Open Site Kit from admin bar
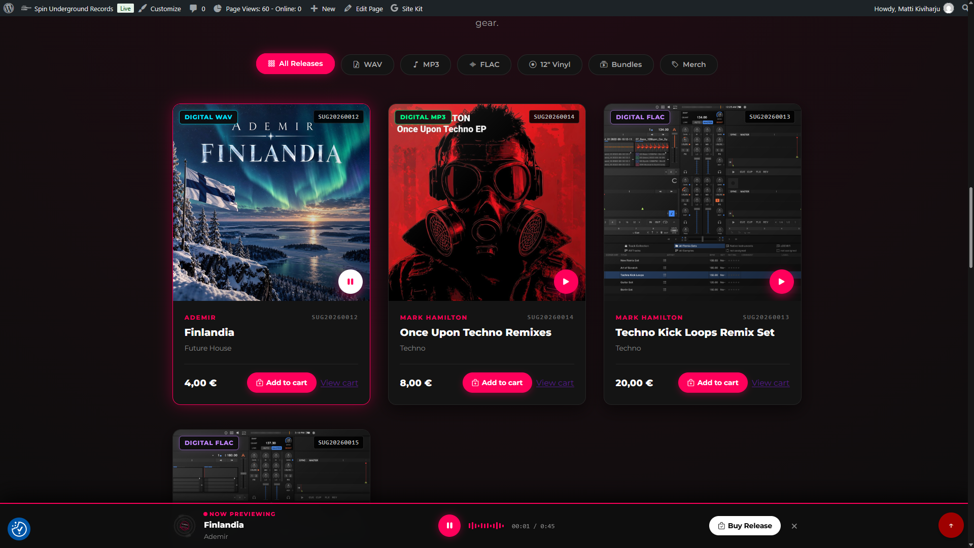The height and width of the screenshot is (548, 974). point(406,9)
